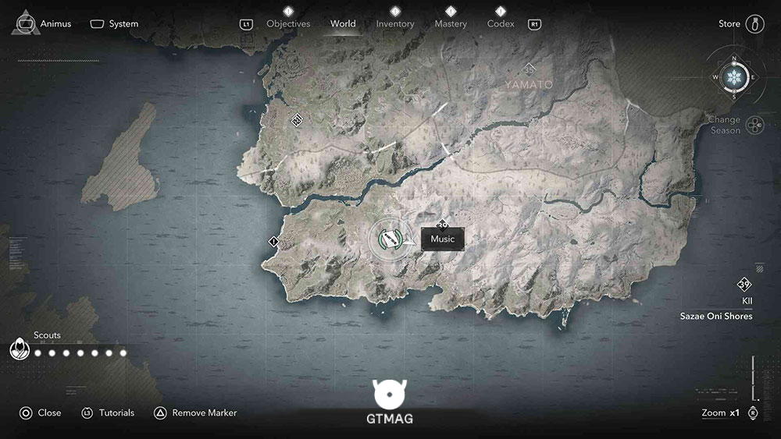Click Sazae Oni Shores location text
This screenshot has height=439, width=781.
[715, 317]
